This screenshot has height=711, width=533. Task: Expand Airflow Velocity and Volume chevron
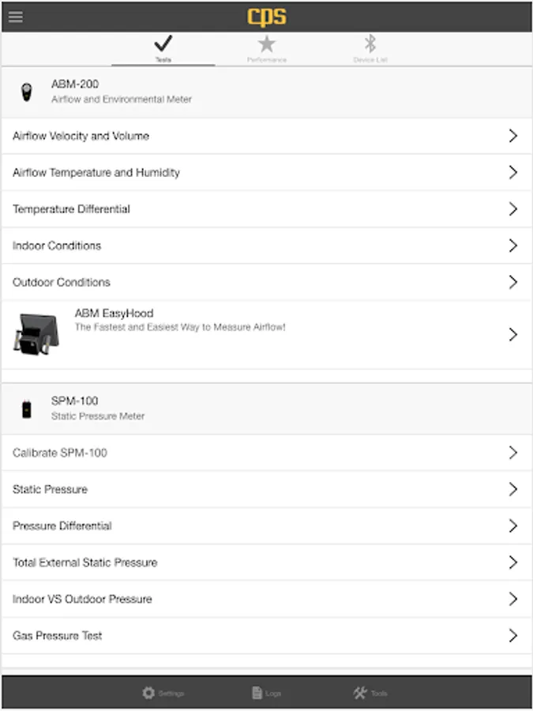point(513,136)
